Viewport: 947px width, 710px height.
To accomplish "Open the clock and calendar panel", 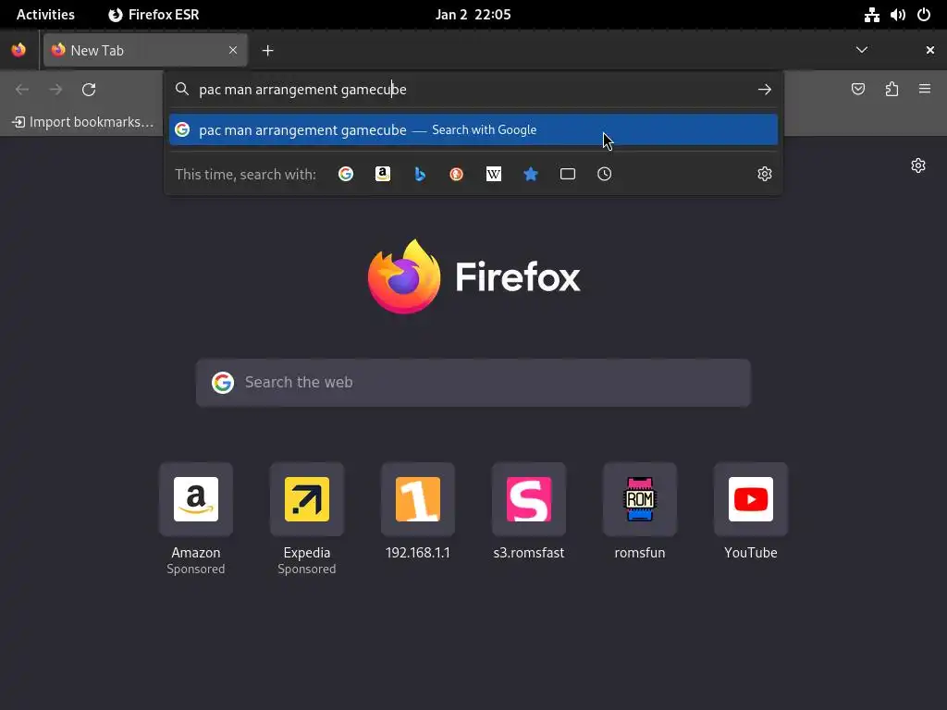I will click(x=473, y=15).
